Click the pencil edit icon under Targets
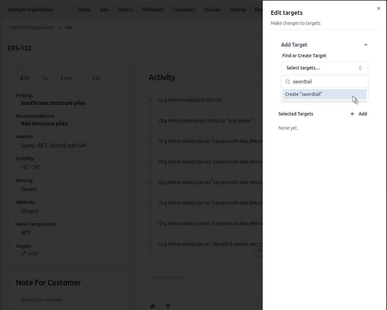The image size is (387, 310). (x=24, y=253)
